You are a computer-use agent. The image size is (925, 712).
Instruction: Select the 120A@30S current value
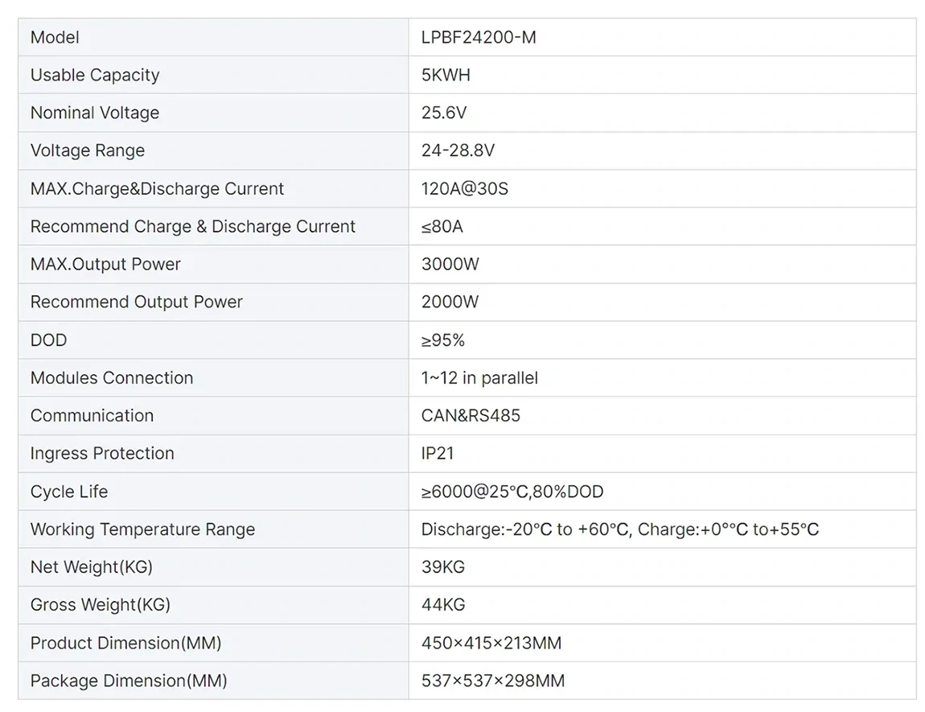click(x=464, y=189)
